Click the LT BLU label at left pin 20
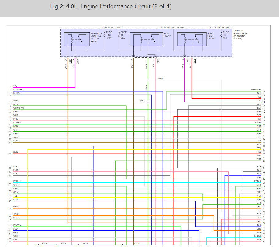This screenshot has height=249, width=279. click(17, 181)
